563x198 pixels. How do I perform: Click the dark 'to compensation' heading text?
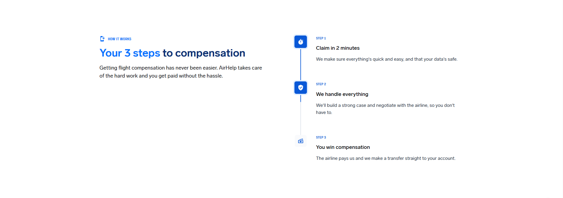(x=204, y=53)
